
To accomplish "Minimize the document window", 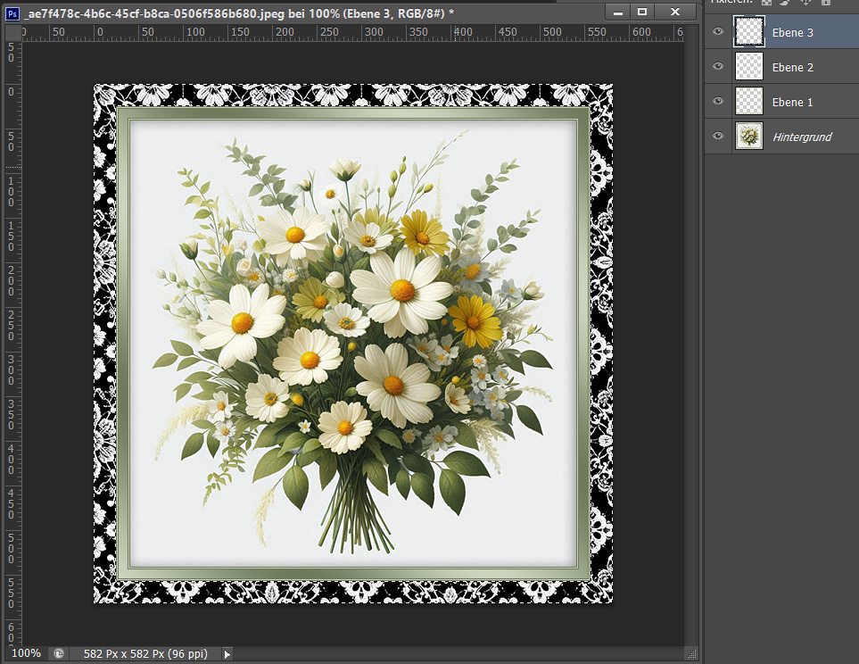I will click(618, 12).
